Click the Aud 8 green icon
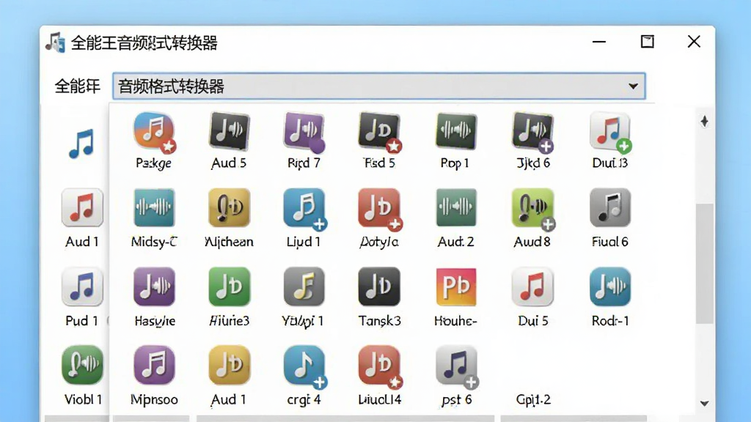 tap(532, 208)
